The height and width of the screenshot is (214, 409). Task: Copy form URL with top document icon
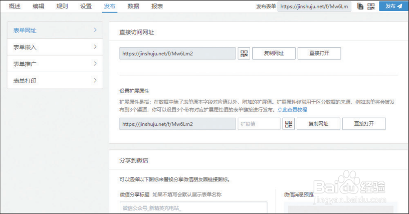point(360,6)
